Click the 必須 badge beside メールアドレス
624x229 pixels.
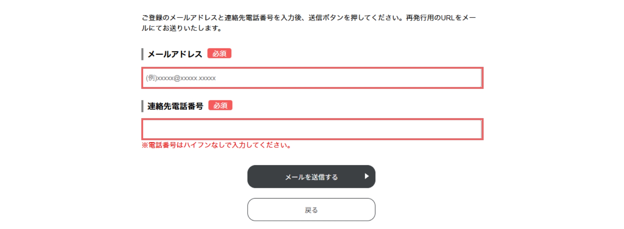(x=219, y=53)
